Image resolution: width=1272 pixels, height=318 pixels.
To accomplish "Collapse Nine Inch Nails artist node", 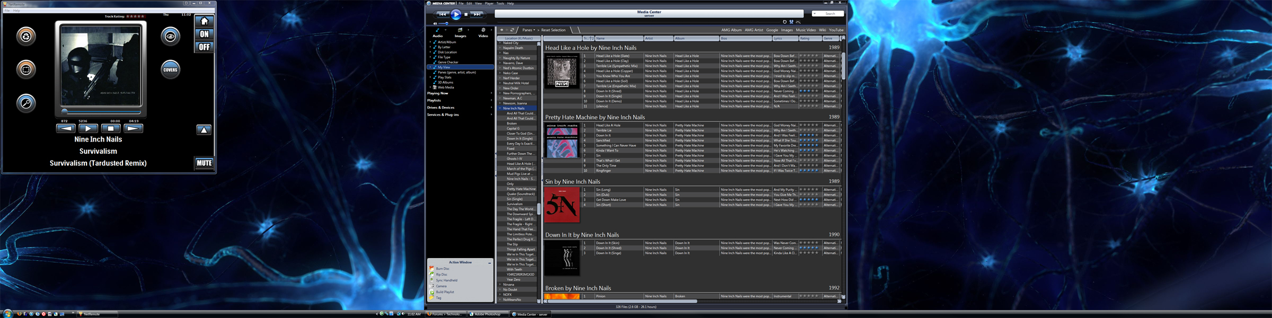I will 500,108.
